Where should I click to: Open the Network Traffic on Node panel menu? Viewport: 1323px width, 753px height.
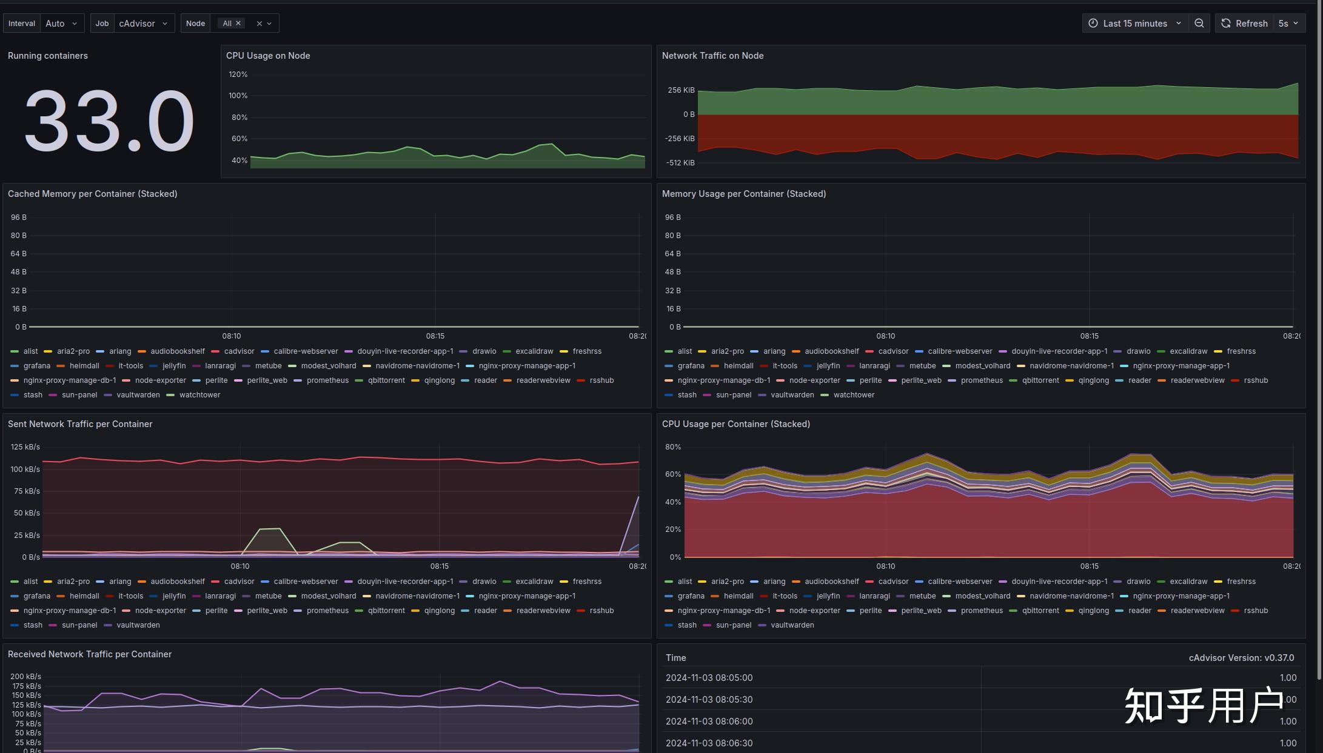pyautogui.click(x=712, y=55)
